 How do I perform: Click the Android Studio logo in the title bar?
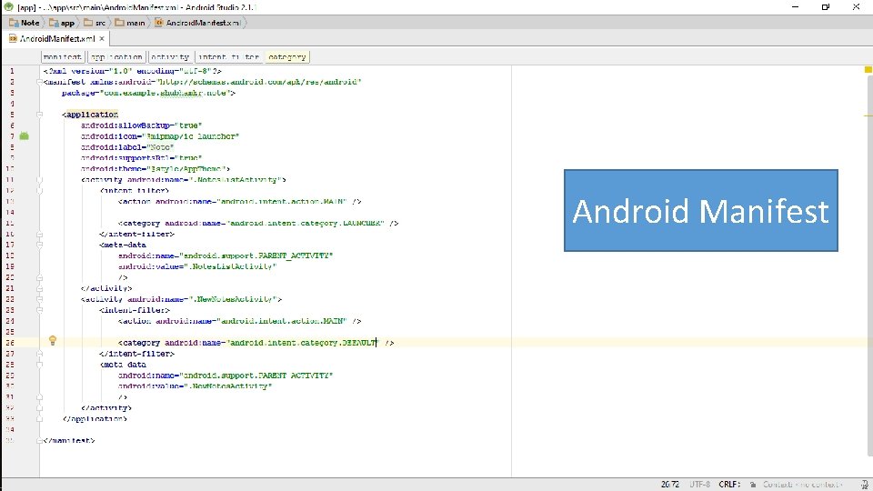point(8,7)
